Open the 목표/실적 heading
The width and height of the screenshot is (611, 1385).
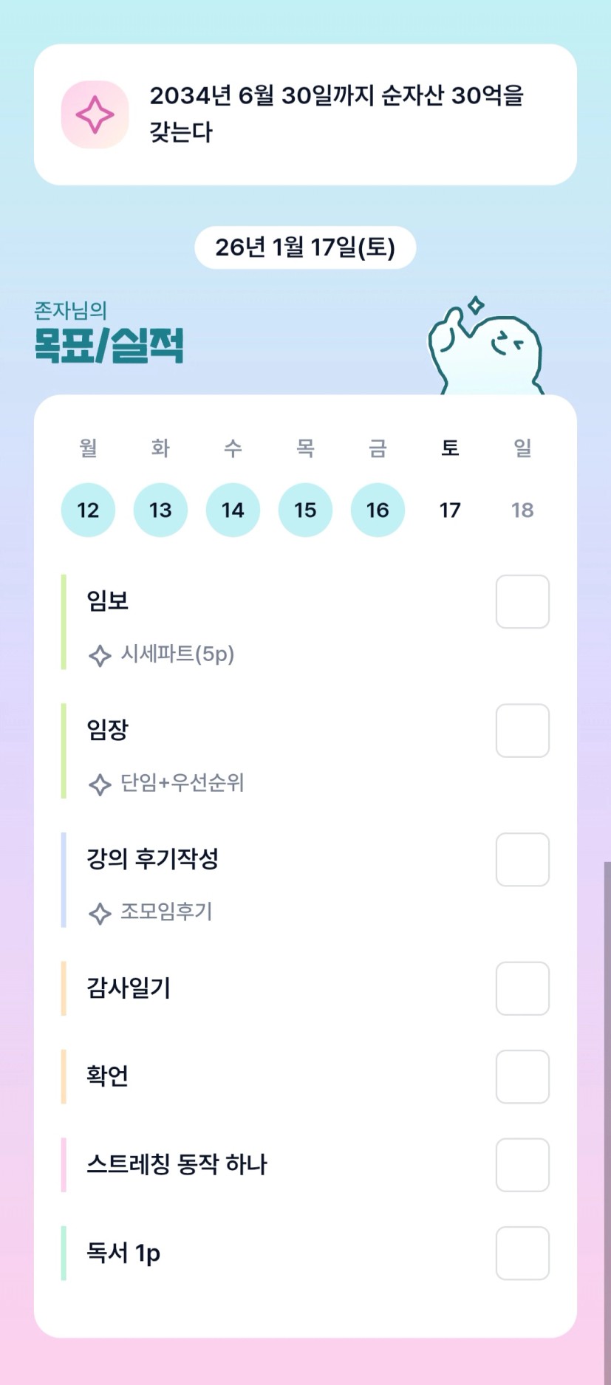109,345
